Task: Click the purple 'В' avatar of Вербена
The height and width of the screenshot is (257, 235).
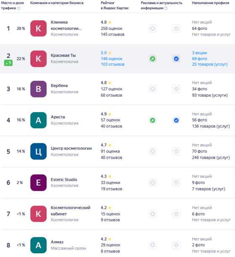Action: [39, 89]
